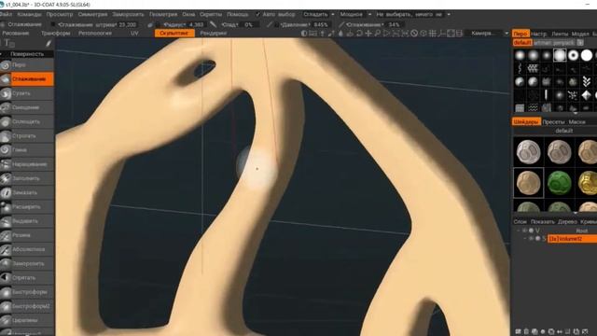Screen dimensions: 597x336
Task: Open the Мощное dropdown
Action: 355,15
